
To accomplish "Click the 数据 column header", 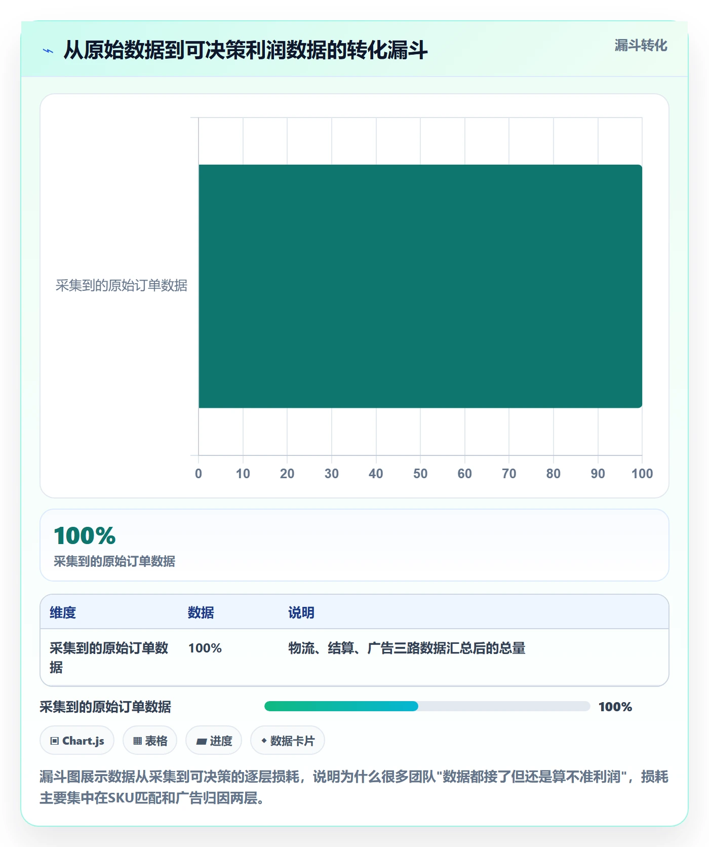I will tap(201, 612).
